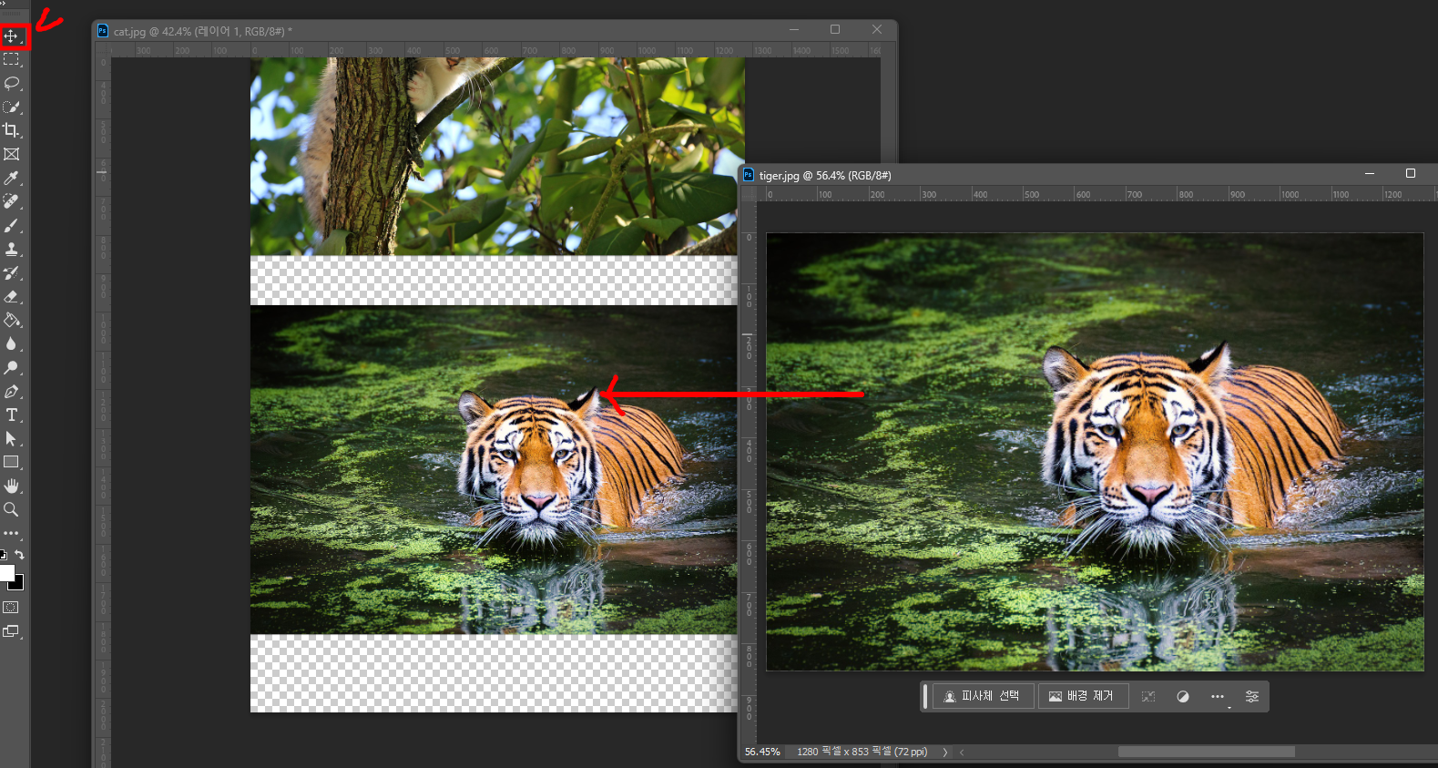
Task: Select the Move tool
Action: coord(12,36)
